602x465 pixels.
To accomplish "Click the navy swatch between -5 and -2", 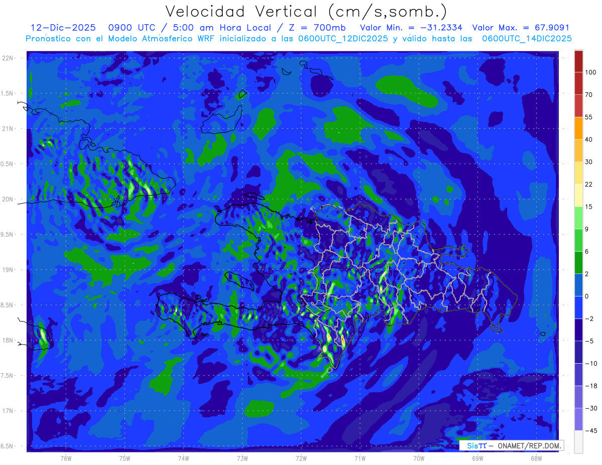I will [x=578, y=330].
